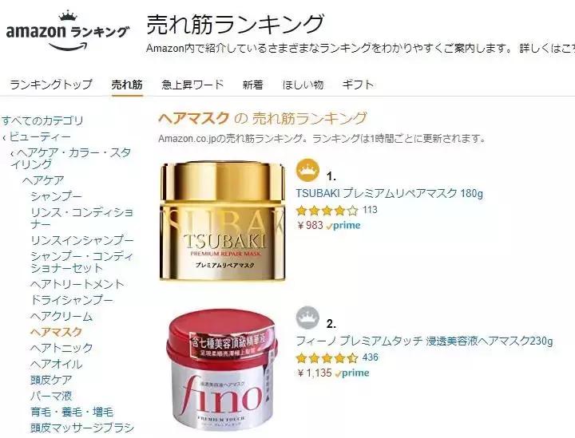Click the 436 reviews count

[370, 357]
